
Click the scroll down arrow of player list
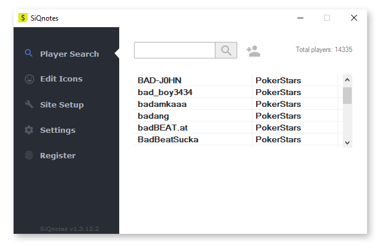[x=347, y=142]
